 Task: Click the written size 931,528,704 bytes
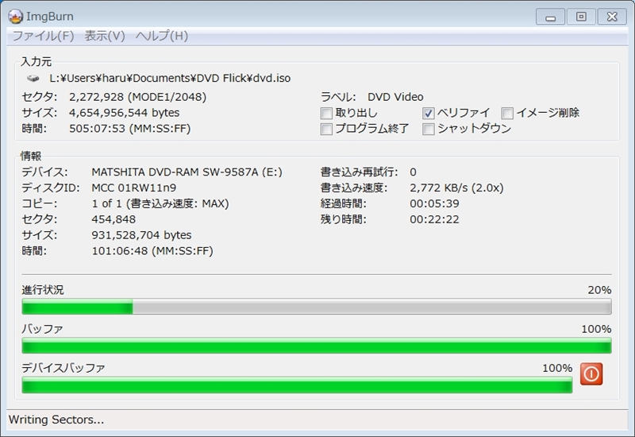point(142,235)
